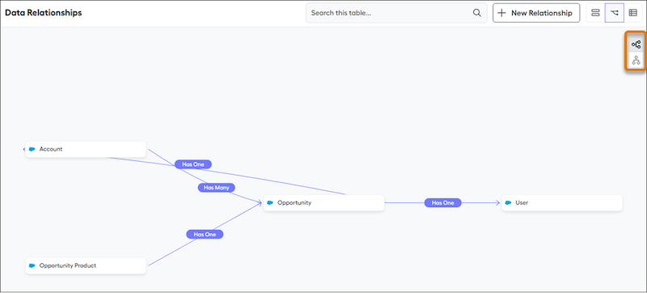Select the relationship graph view icon
The width and height of the screenshot is (647, 293).
(x=614, y=13)
